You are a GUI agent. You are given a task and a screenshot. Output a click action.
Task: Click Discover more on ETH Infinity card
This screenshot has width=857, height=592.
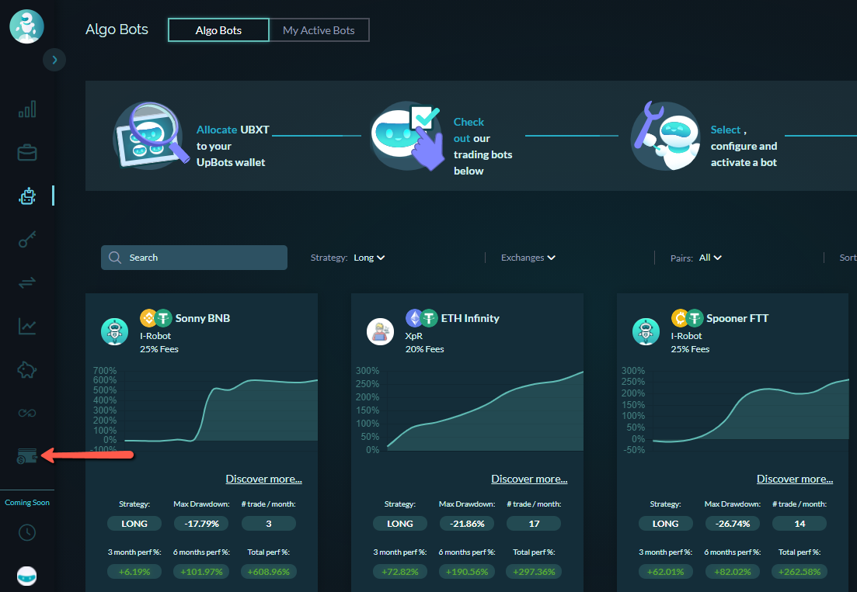[530, 479]
